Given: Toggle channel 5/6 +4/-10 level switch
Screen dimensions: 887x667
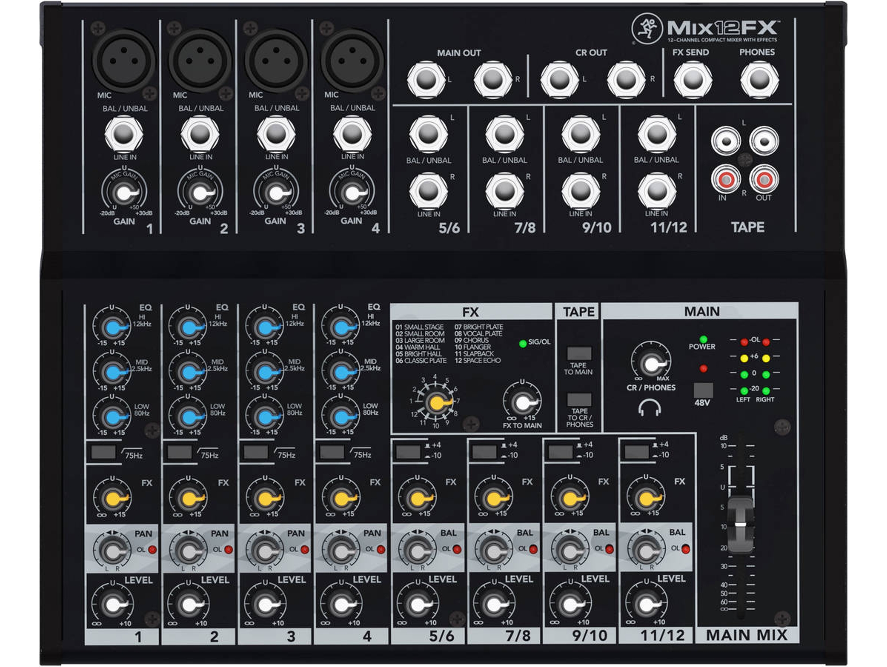Looking at the screenshot, I should pos(408,452).
